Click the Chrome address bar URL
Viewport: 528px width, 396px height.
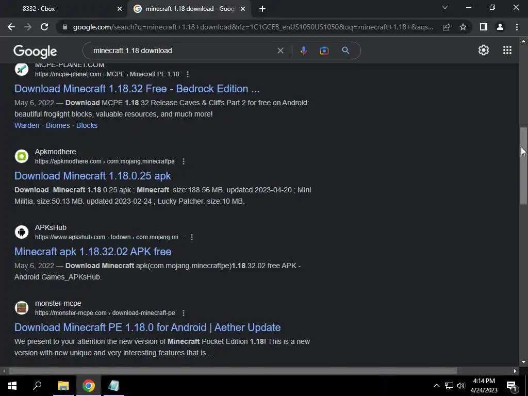[x=253, y=27]
